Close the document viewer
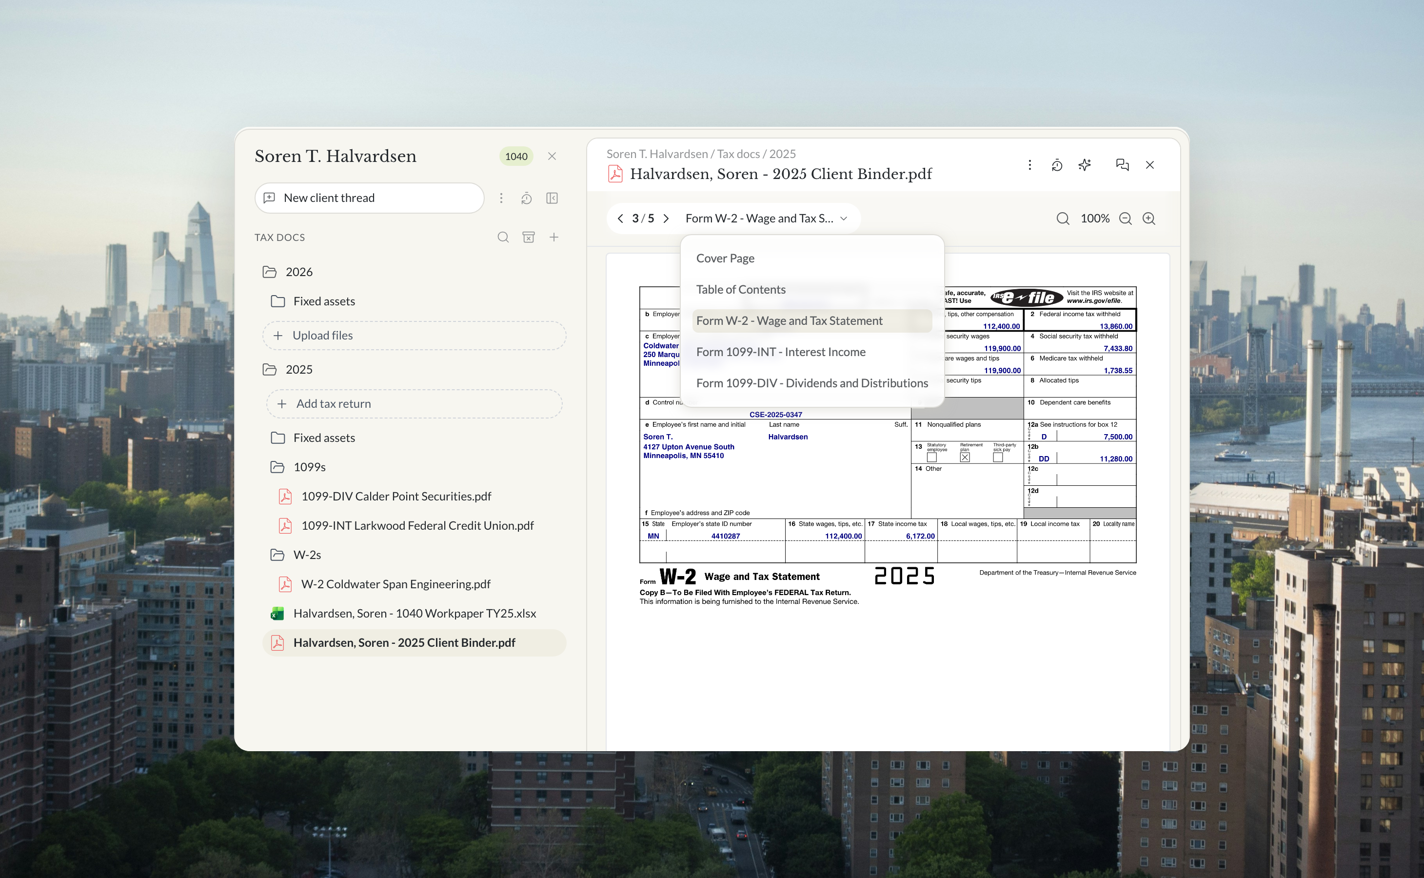 click(x=1149, y=165)
